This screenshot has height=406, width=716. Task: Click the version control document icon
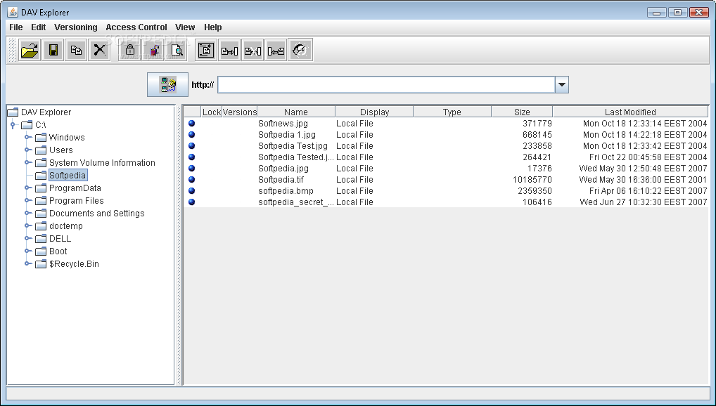[x=206, y=50]
